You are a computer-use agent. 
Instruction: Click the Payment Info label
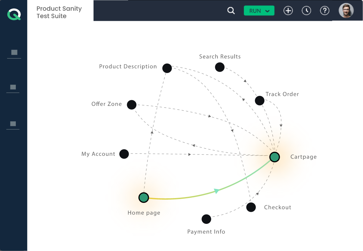tap(206, 232)
